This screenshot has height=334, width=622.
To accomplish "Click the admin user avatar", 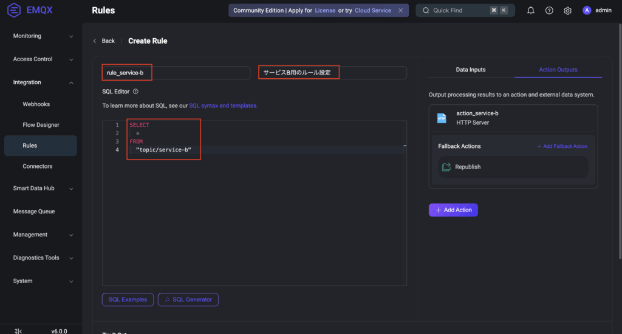I will click(587, 10).
